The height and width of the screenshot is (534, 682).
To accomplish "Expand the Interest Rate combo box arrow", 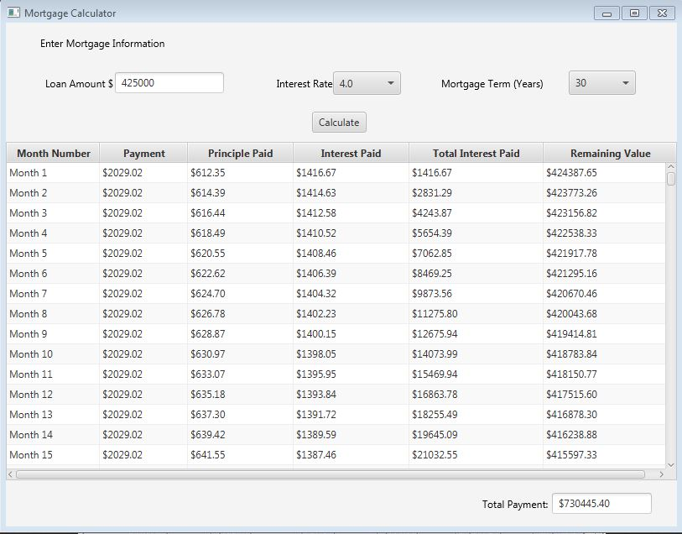I will (391, 82).
